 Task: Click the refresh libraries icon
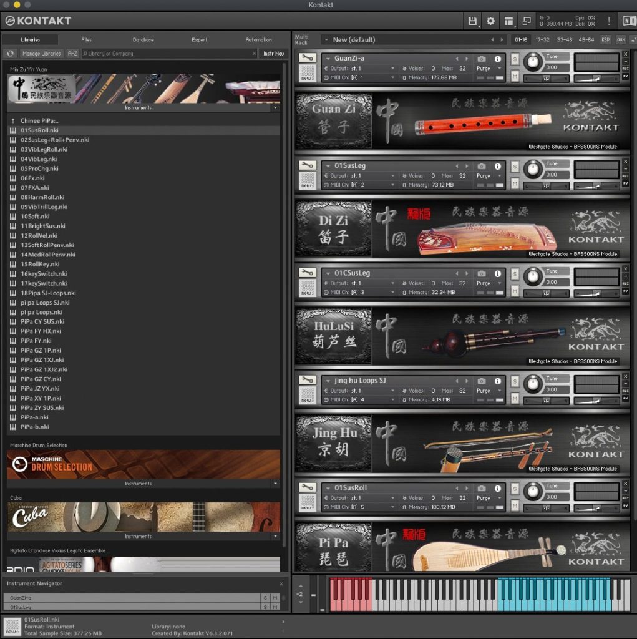tap(11, 54)
